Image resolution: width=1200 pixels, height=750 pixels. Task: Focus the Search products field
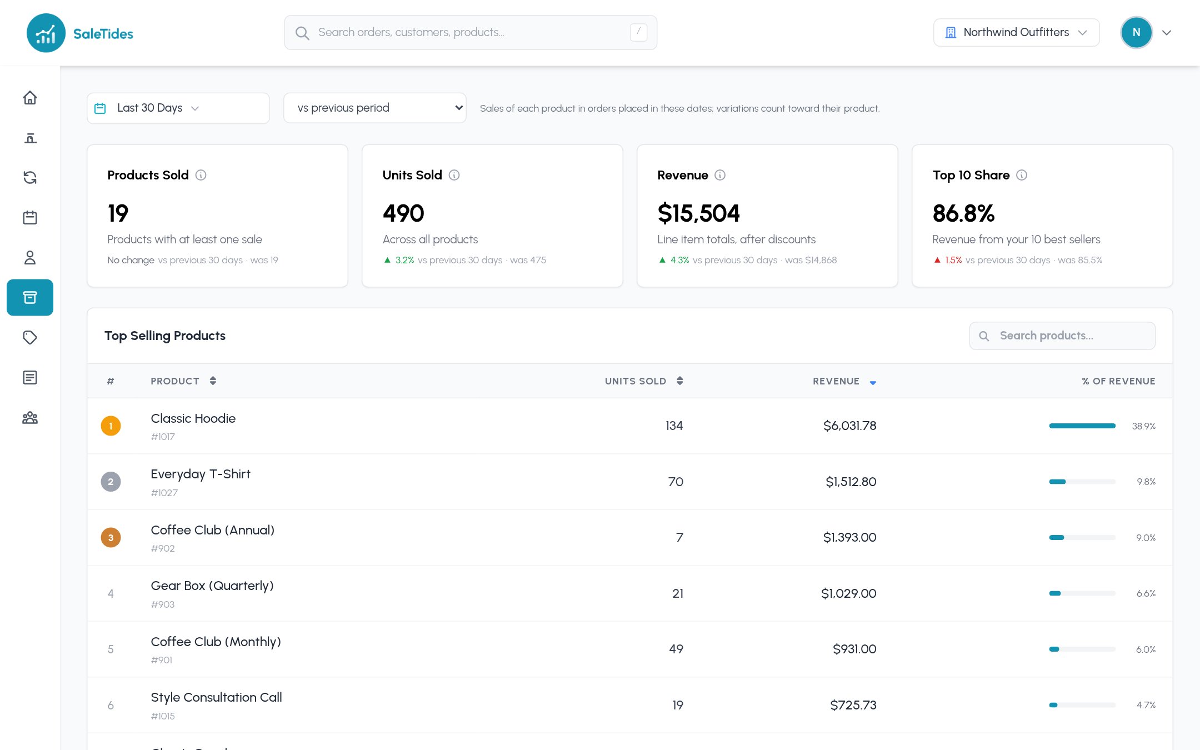click(1062, 336)
